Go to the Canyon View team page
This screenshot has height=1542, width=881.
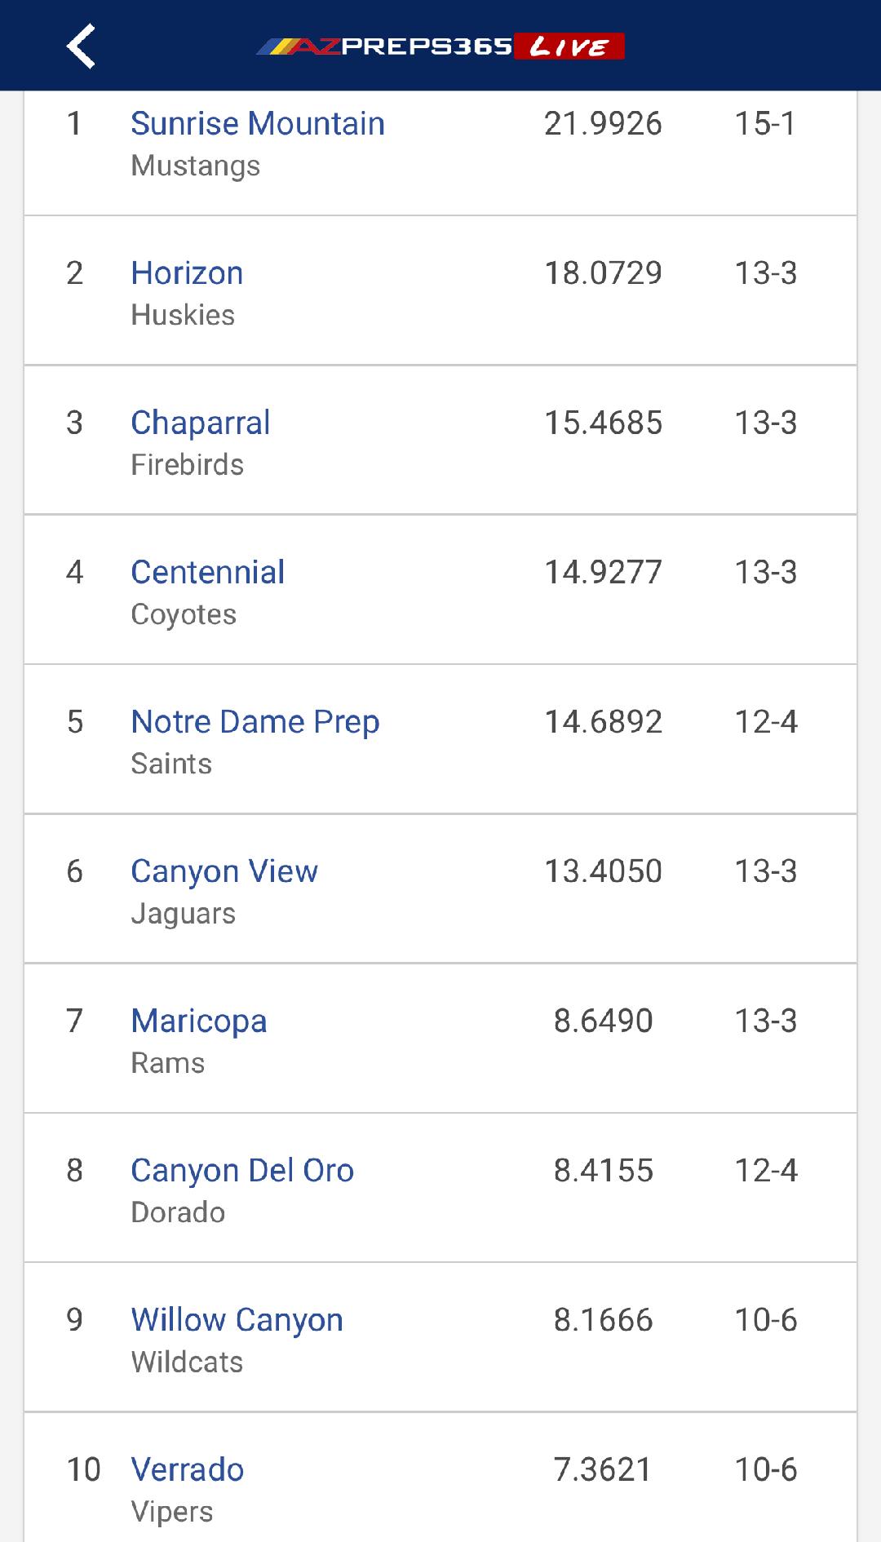(x=224, y=871)
